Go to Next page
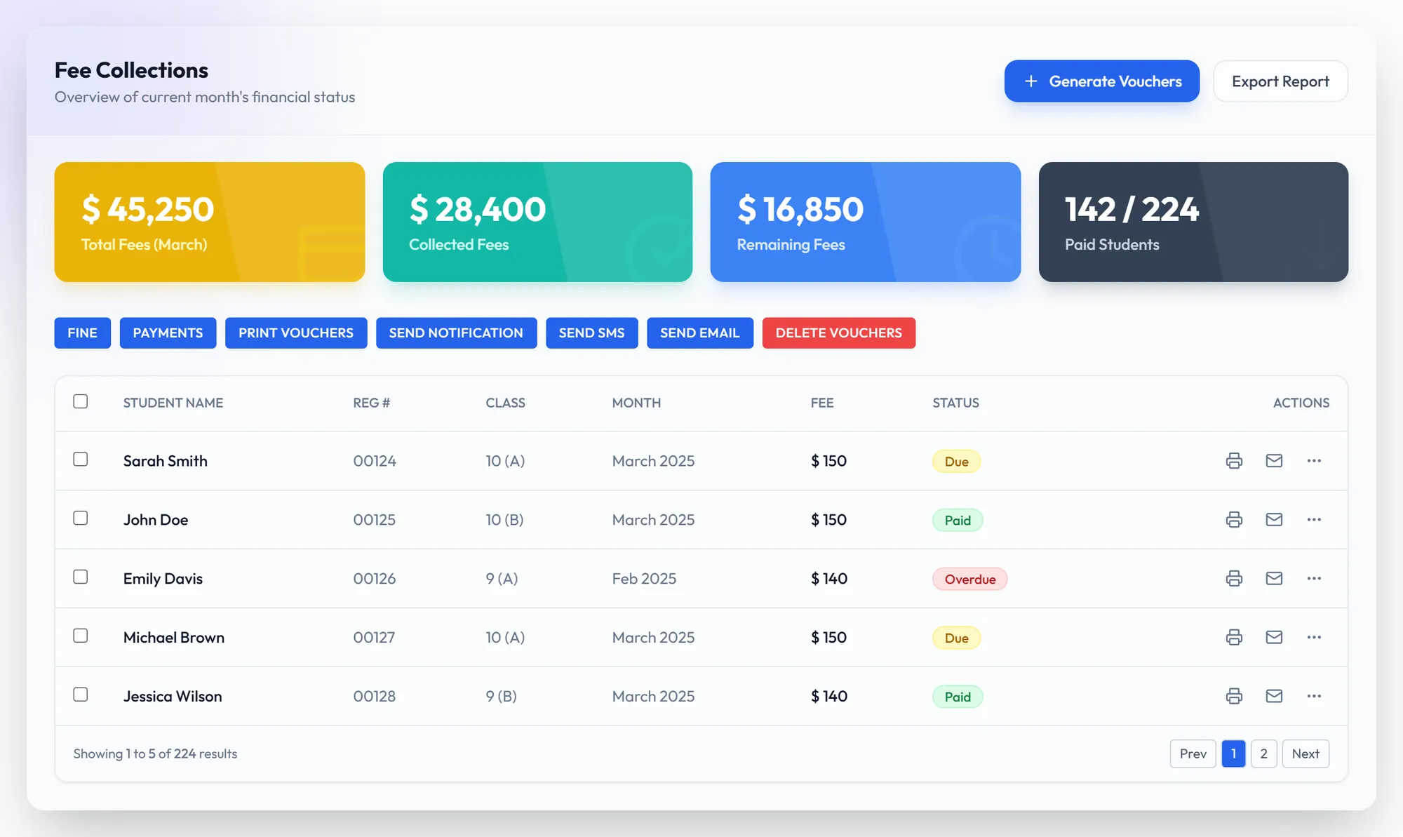Image resolution: width=1403 pixels, height=837 pixels. (x=1305, y=754)
